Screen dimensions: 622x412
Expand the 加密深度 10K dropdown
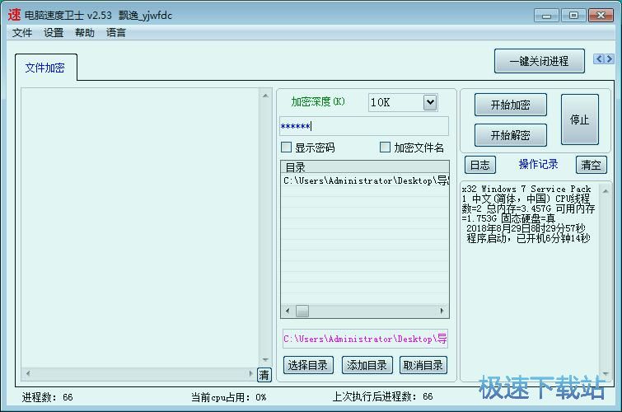pyautogui.click(x=430, y=102)
